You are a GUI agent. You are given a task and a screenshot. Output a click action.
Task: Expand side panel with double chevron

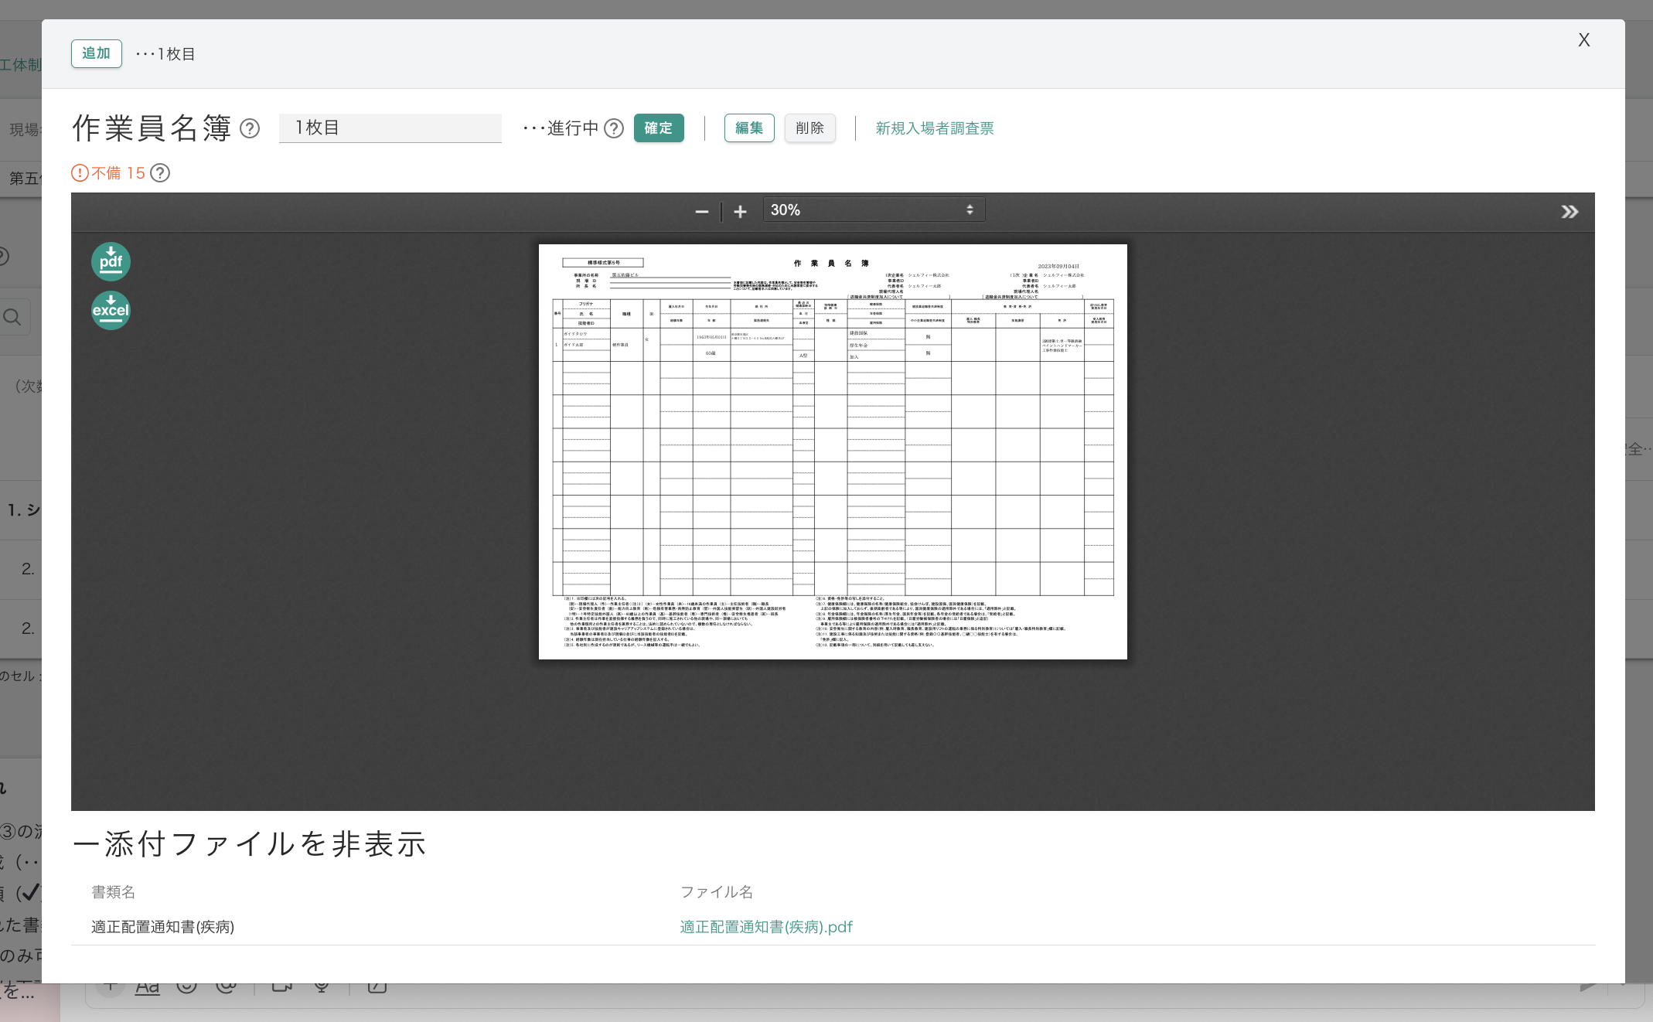point(1569,211)
